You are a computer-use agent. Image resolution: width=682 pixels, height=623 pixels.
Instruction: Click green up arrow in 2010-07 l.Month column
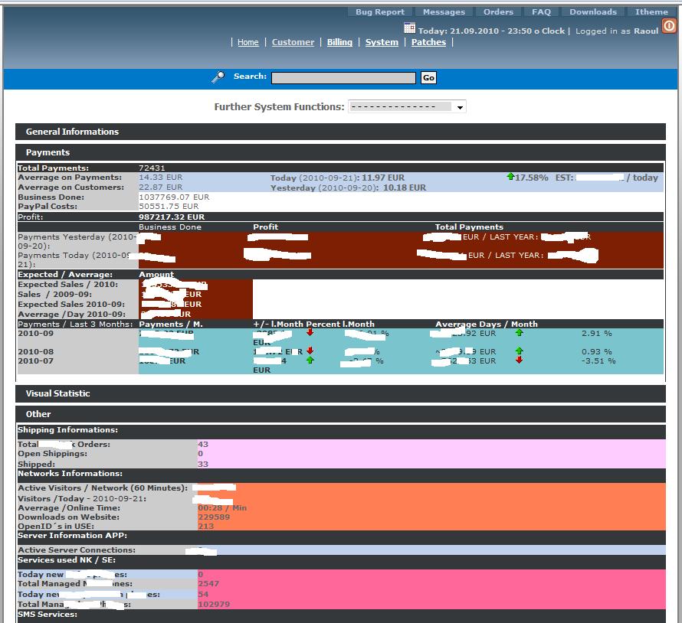pyautogui.click(x=310, y=360)
